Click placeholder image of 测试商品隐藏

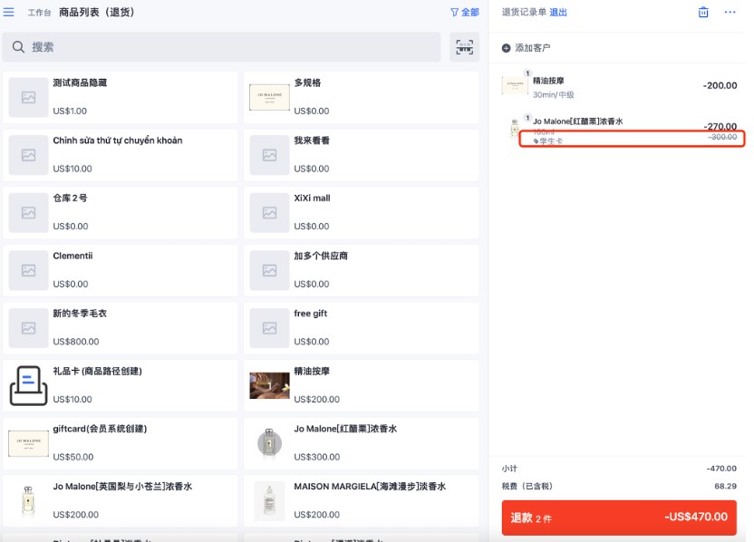coord(28,97)
